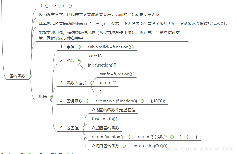Select the 4、回调函数 node
The width and height of the screenshot is (237, 154).
pos(71,101)
